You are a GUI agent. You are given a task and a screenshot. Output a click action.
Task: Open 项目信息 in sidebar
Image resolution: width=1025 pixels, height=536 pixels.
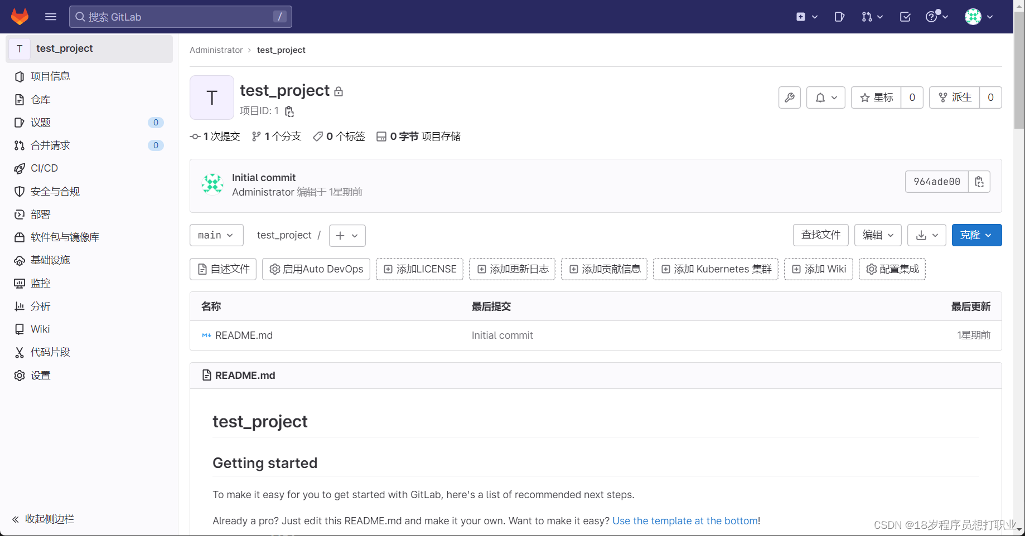[89, 76]
